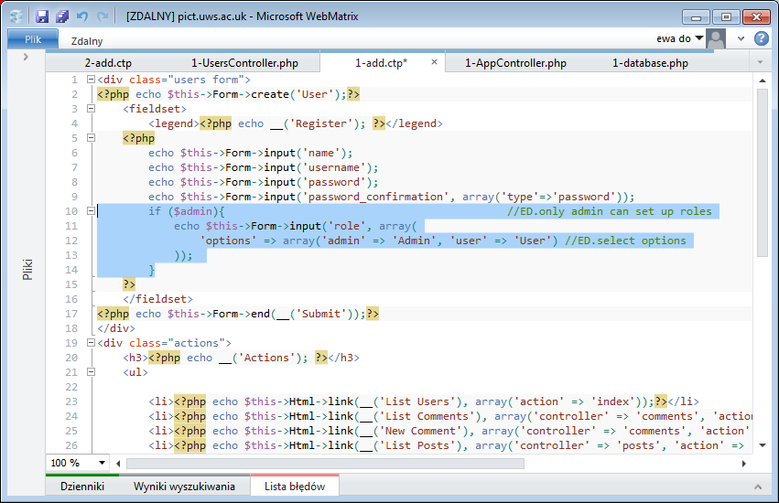Click line number 22 in the gutter
This screenshot has height=503, width=779.
(x=71, y=387)
